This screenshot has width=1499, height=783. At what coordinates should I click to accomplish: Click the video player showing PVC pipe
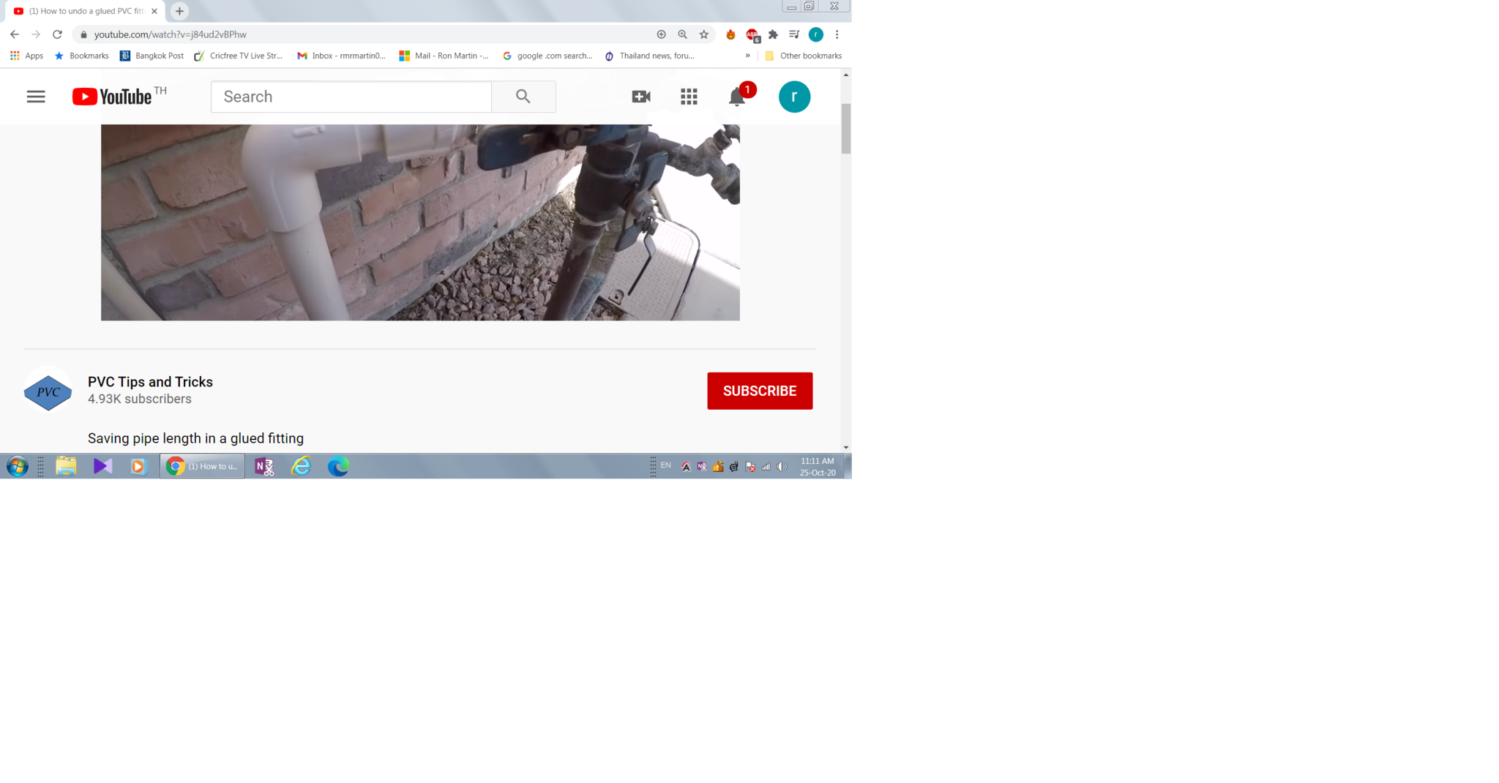pos(420,222)
